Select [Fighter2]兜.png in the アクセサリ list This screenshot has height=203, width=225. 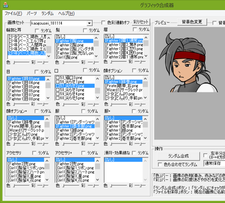26,164
